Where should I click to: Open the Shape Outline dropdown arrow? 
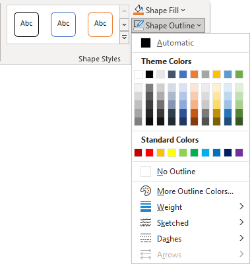[x=199, y=26]
